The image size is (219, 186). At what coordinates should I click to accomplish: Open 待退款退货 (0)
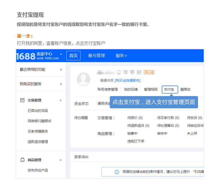pyautogui.click(x=138, y=126)
